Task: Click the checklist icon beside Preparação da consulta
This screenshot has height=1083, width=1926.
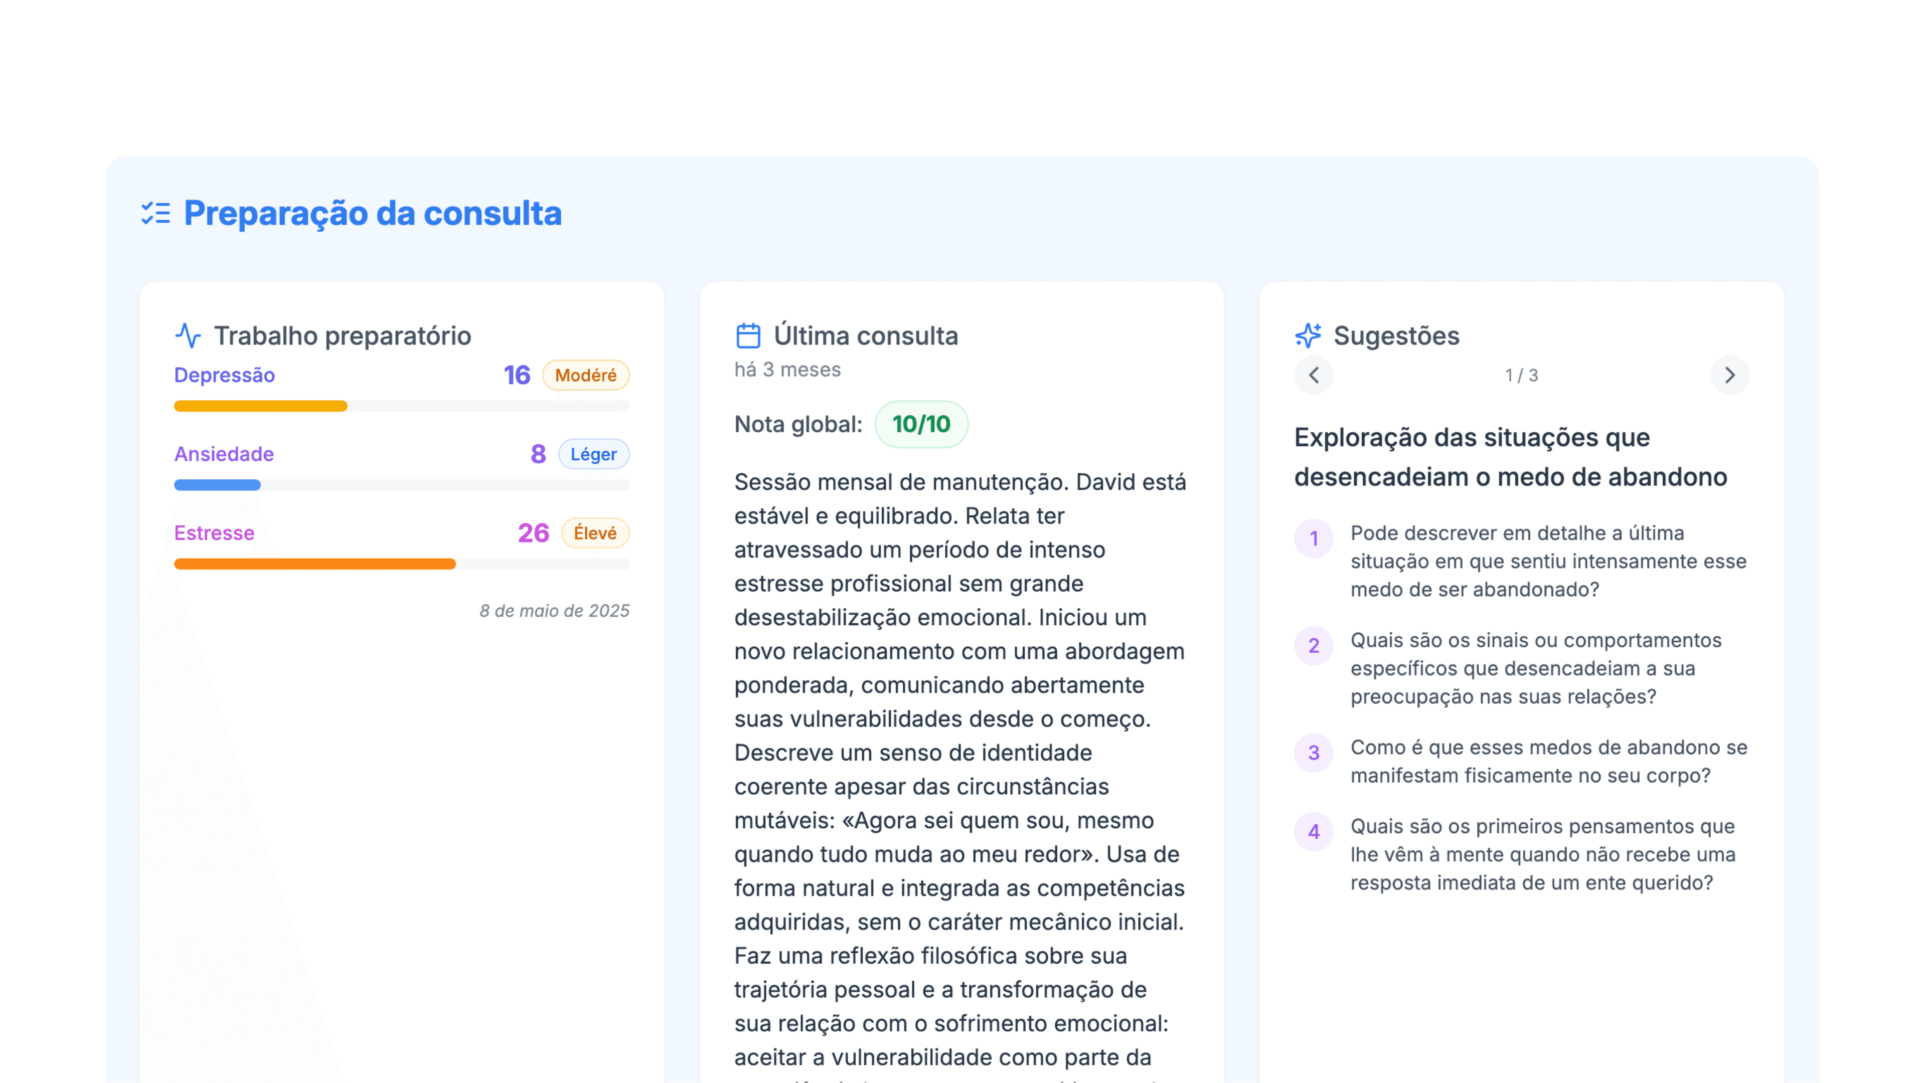Action: click(x=155, y=213)
